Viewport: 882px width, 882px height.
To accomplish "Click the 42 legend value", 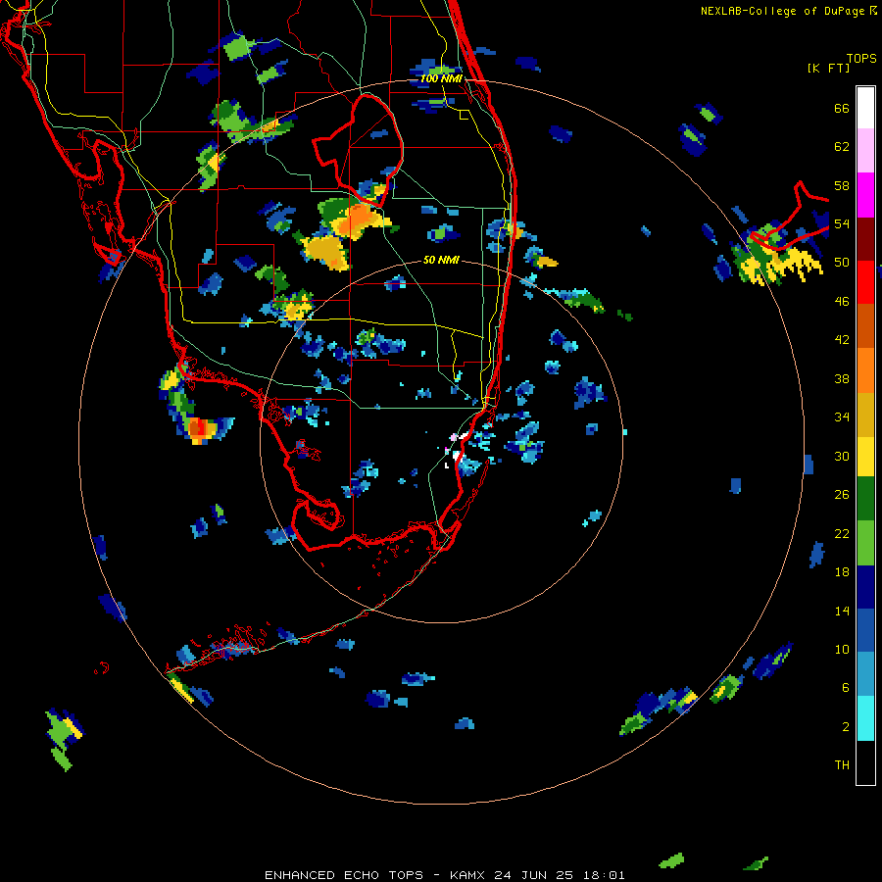I will (842, 340).
